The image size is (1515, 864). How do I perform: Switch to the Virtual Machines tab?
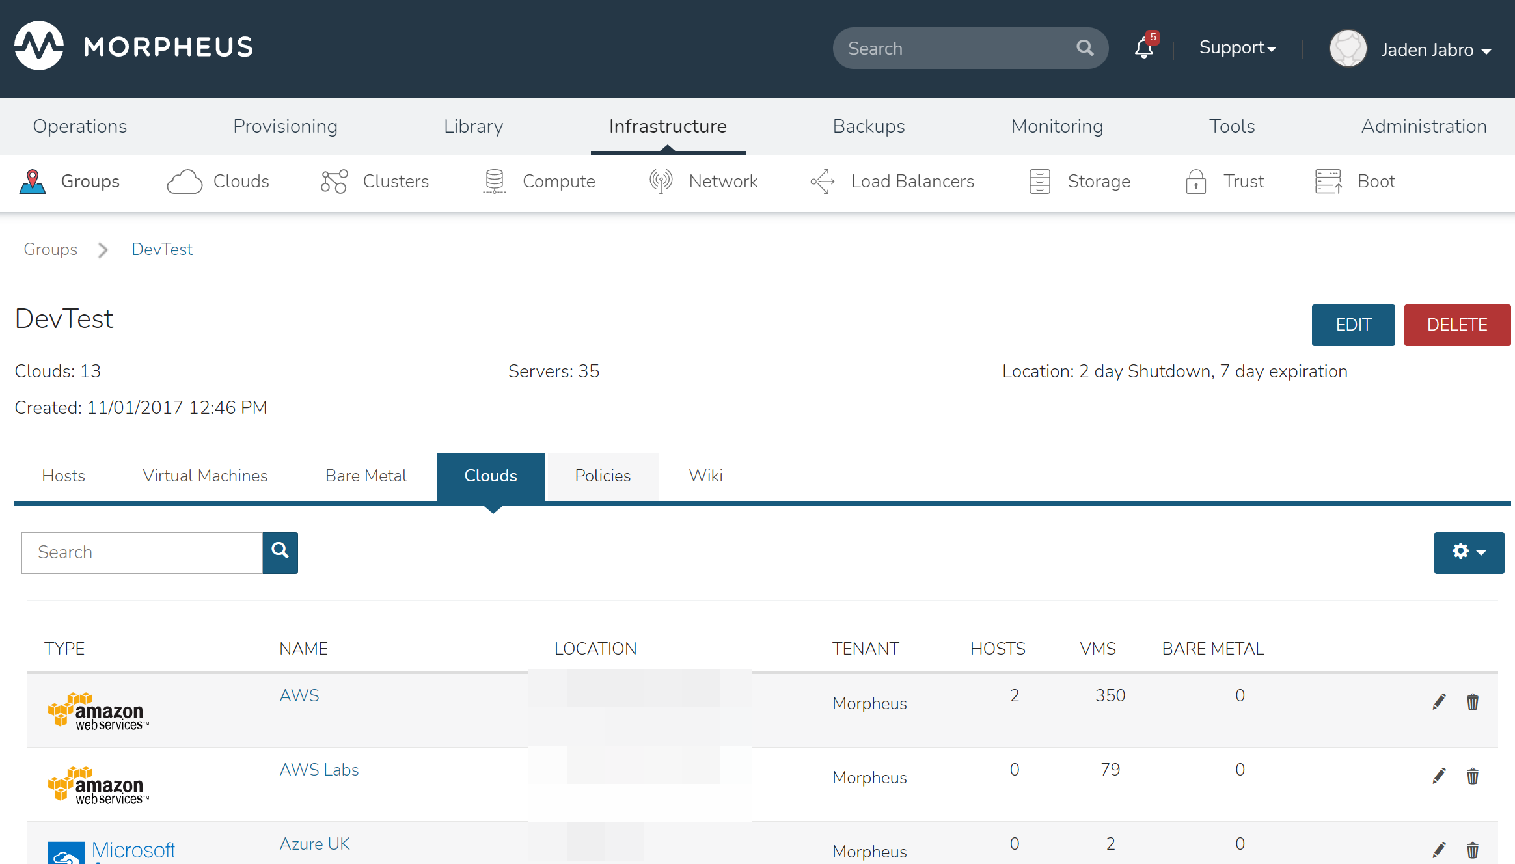coord(205,476)
